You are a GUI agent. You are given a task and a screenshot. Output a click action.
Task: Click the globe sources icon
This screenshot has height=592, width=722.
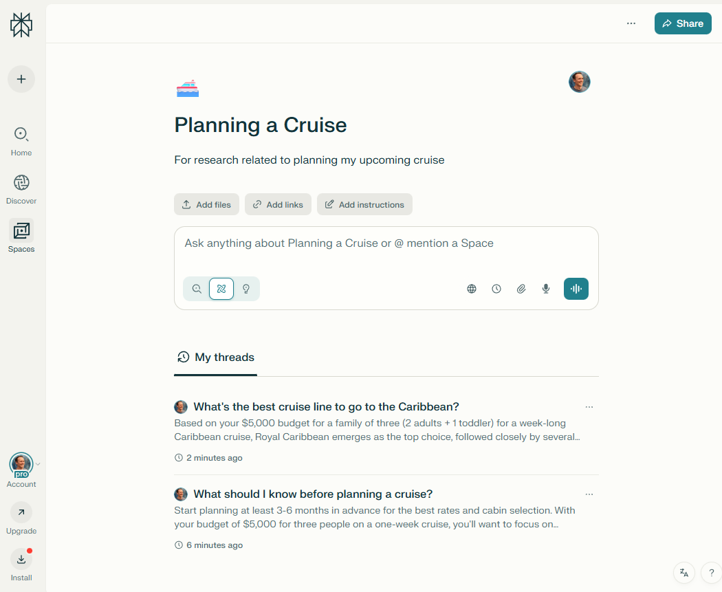[472, 289]
